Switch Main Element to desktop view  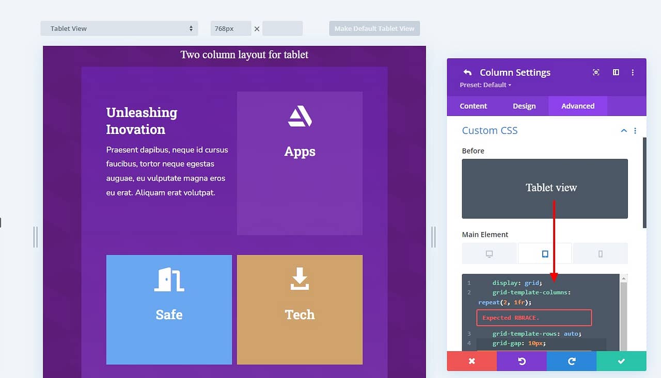489,254
